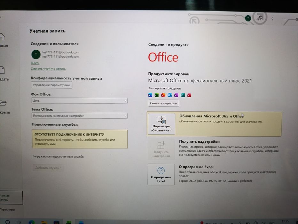
Task: Select the Учетная запись tab in sidebar
Action: click(11, 197)
